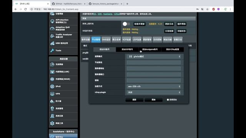Open the LAN icon in sidebar
The width and height of the screenshot is (246, 138).
coord(52,72)
